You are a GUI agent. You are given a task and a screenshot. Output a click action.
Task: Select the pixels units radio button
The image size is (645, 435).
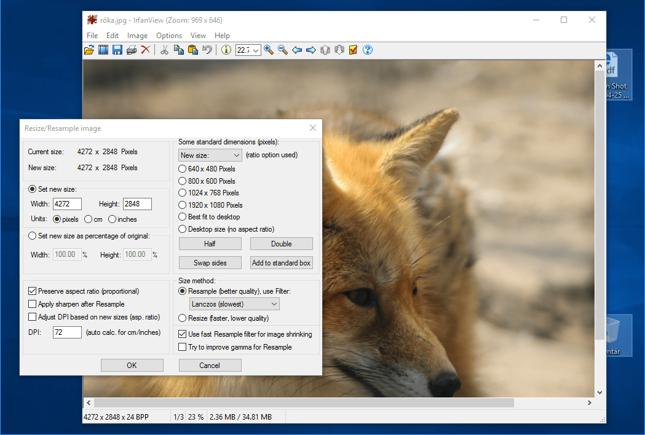click(x=57, y=219)
